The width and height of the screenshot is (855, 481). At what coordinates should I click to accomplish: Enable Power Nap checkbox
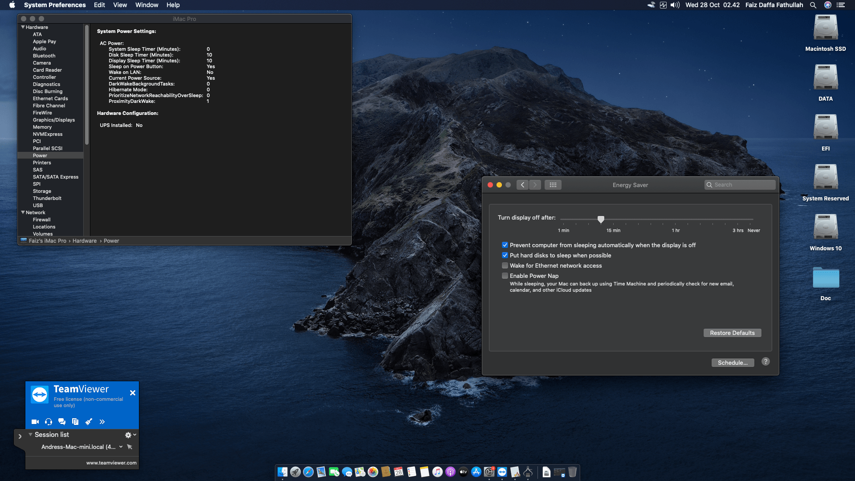tap(505, 276)
